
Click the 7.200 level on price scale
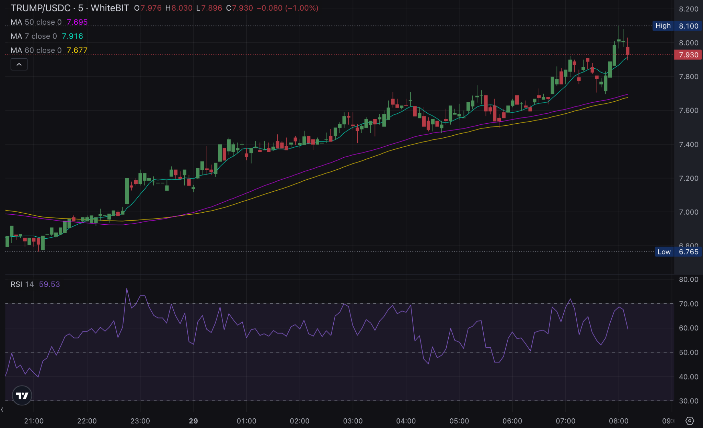click(x=688, y=178)
